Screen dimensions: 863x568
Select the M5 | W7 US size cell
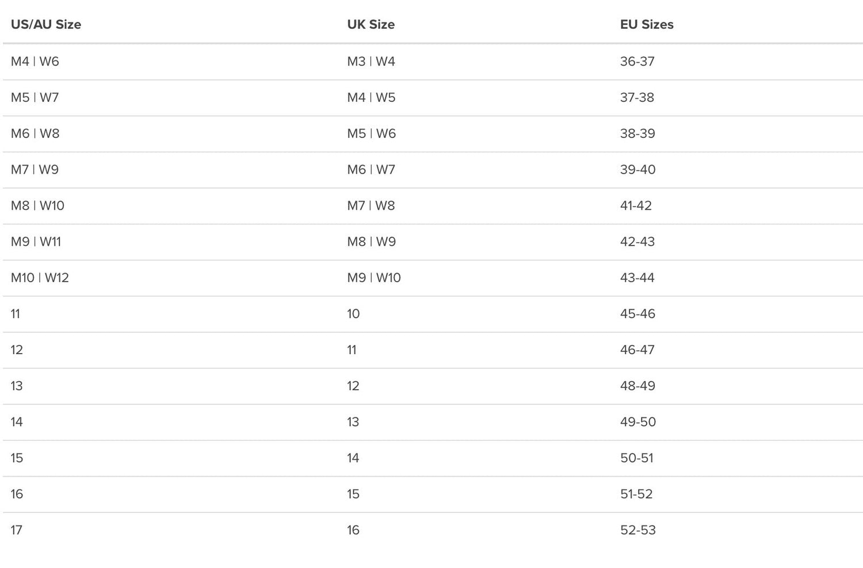click(35, 98)
